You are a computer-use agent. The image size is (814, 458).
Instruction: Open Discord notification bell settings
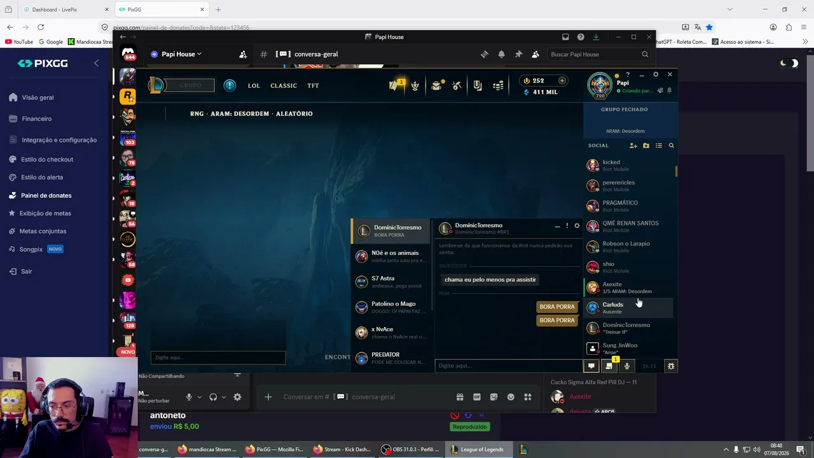click(501, 54)
